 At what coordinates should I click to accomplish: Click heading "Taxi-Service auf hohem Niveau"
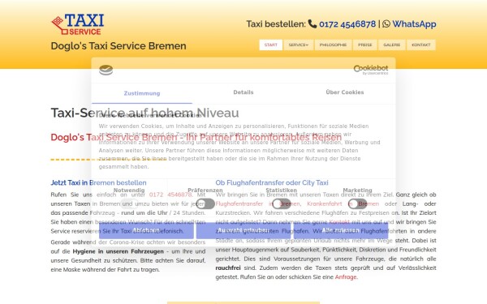[x=144, y=113]
